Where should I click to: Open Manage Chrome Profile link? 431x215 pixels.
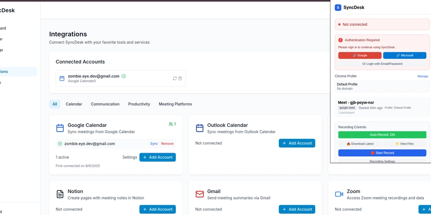click(x=423, y=76)
